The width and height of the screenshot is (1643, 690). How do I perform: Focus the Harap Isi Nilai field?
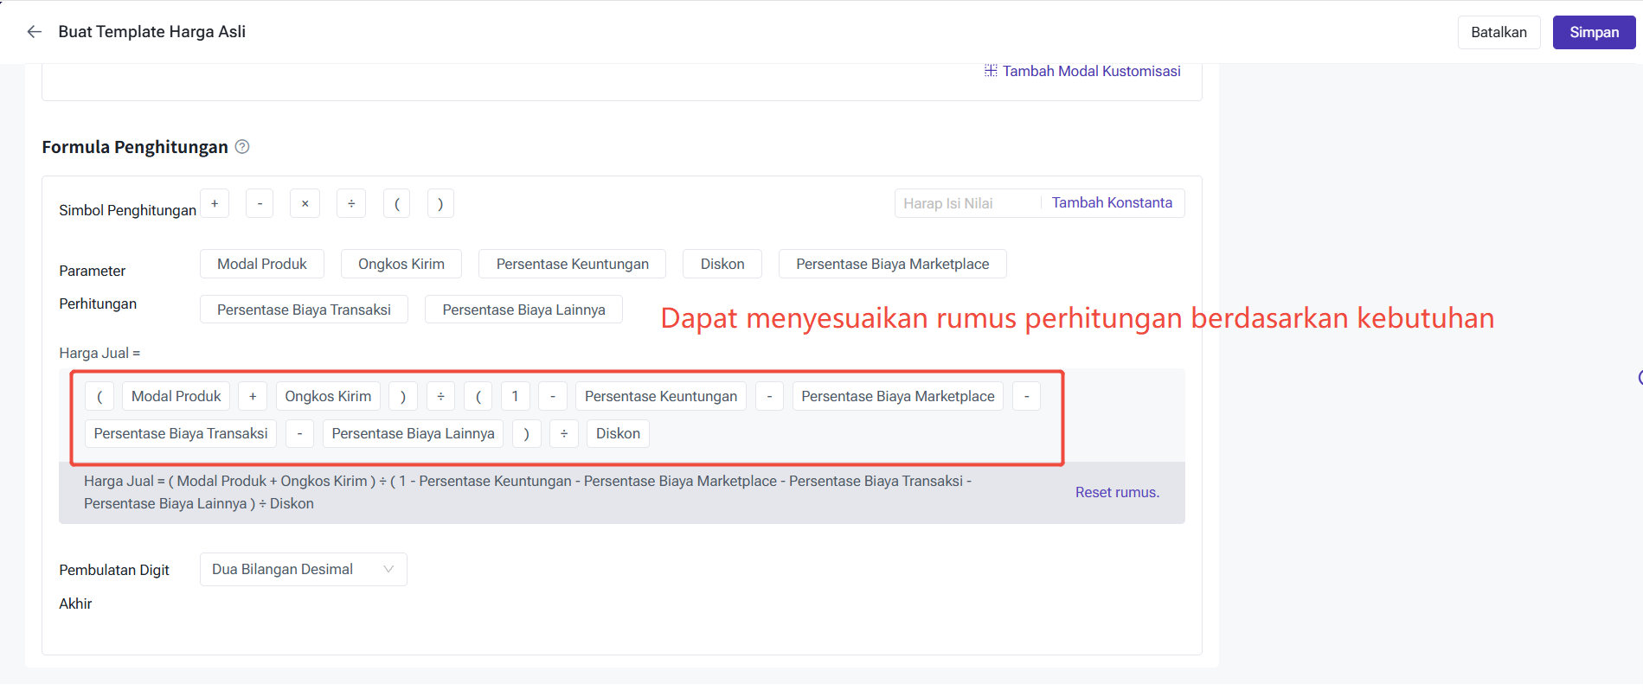pos(966,204)
